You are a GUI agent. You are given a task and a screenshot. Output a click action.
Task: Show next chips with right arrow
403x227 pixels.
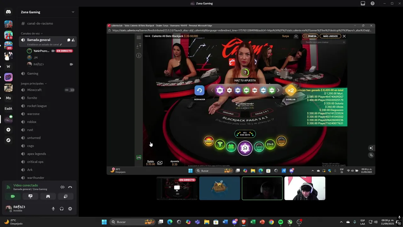pos(278,90)
